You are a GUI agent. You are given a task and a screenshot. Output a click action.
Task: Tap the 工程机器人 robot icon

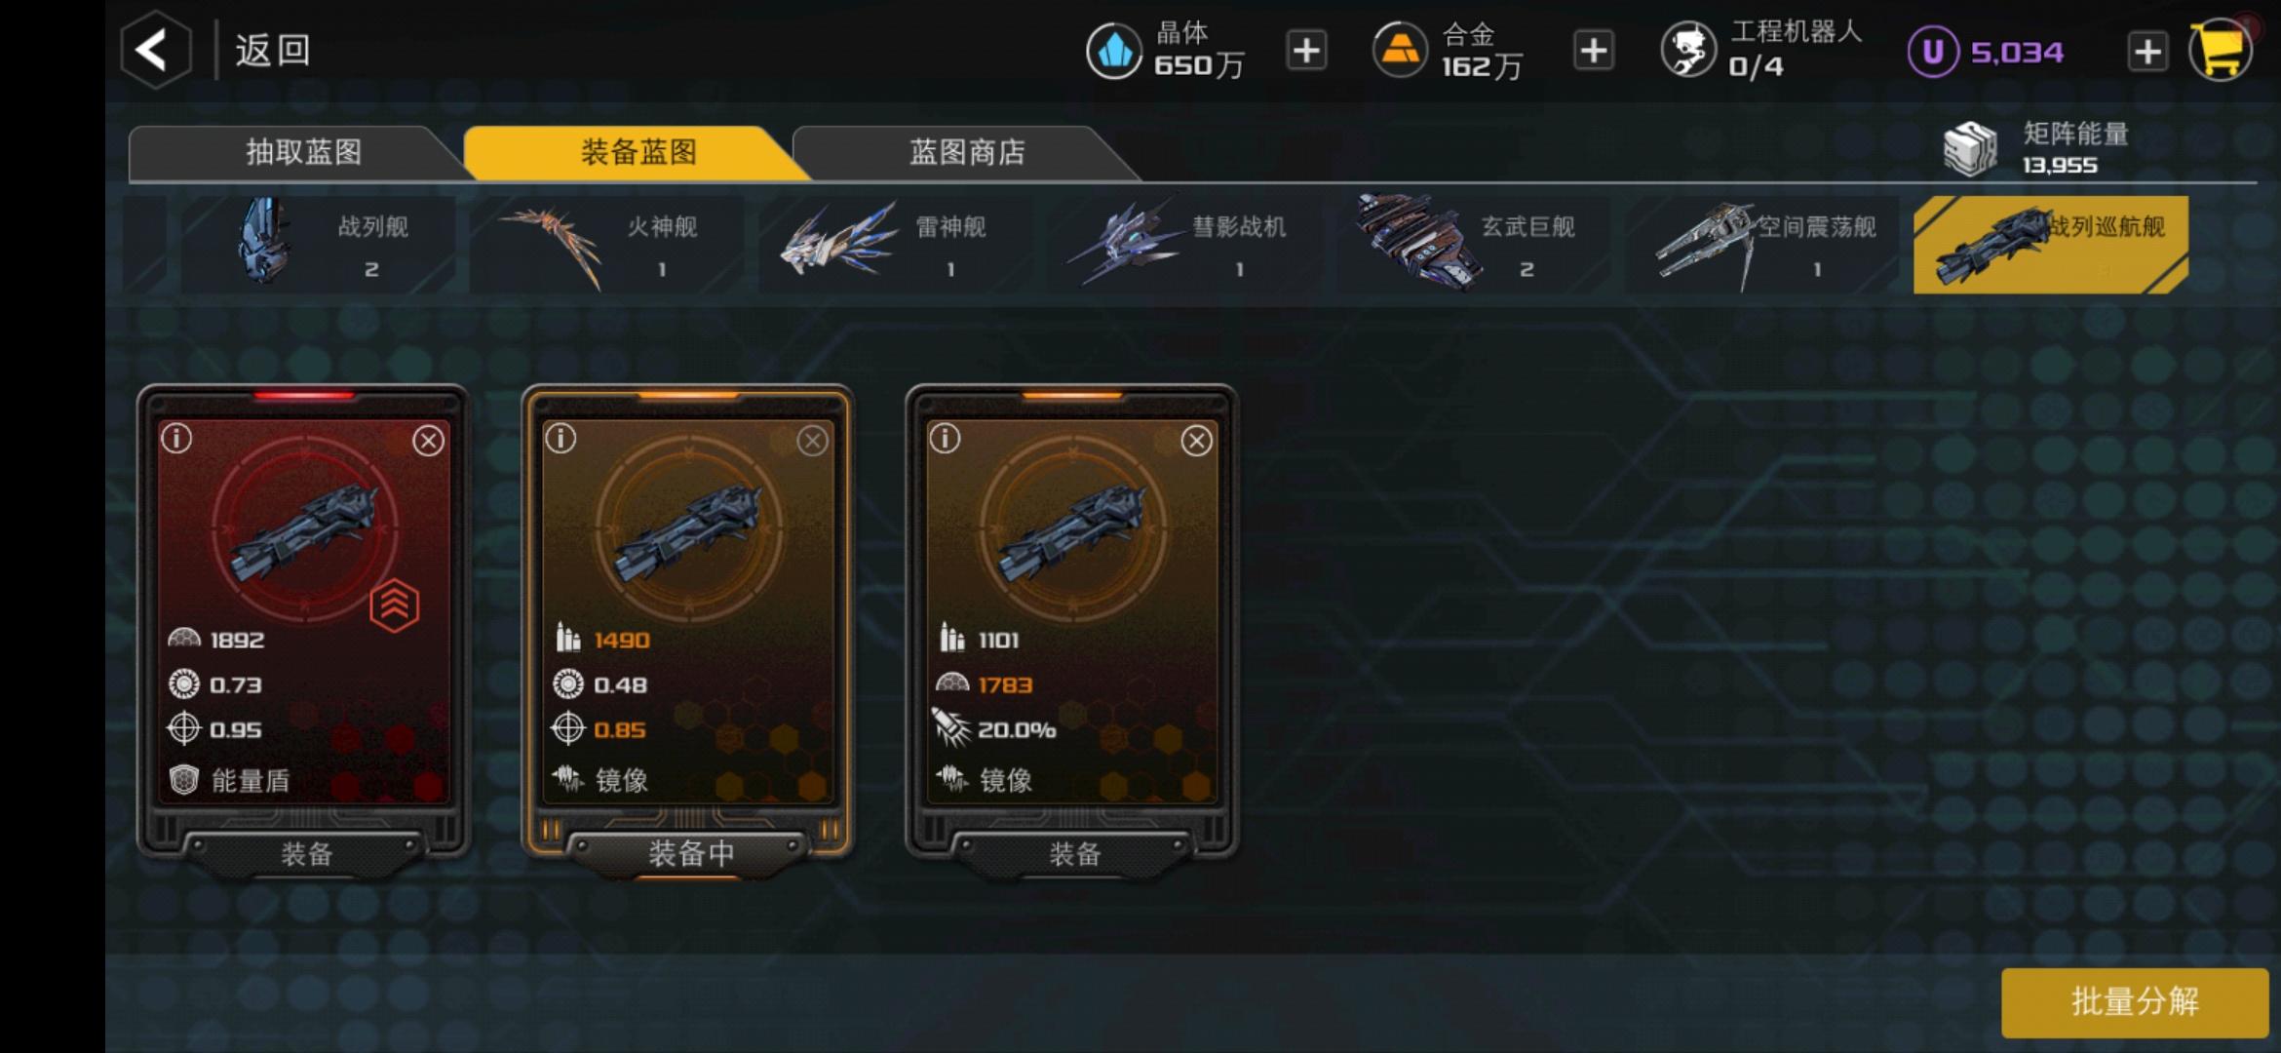tap(1688, 51)
